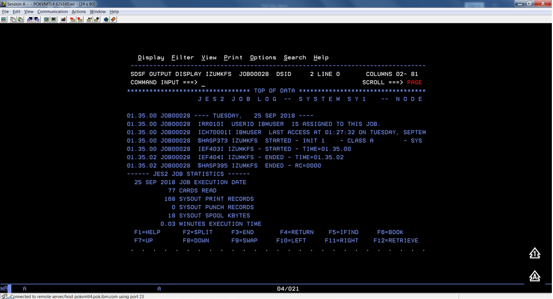553x299 pixels.
Task: Open the SDSF Search pull-down
Action: (x=295, y=58)
